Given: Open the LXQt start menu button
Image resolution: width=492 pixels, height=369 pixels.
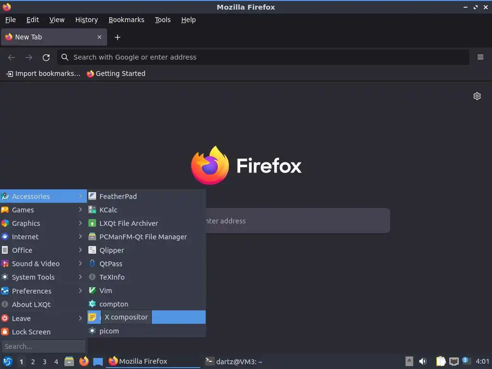Looking at the screenshot, I should tap(8, 361).
